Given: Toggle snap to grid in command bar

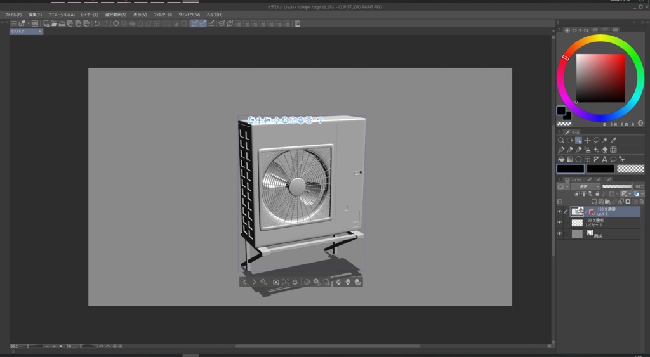Looking at the screenshot, I should coord(211,23).
